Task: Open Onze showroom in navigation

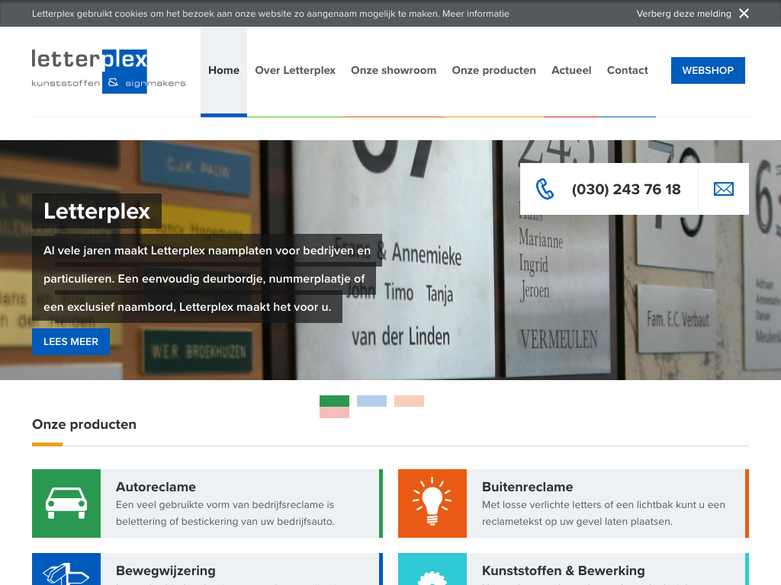Action: click(394, 70)
